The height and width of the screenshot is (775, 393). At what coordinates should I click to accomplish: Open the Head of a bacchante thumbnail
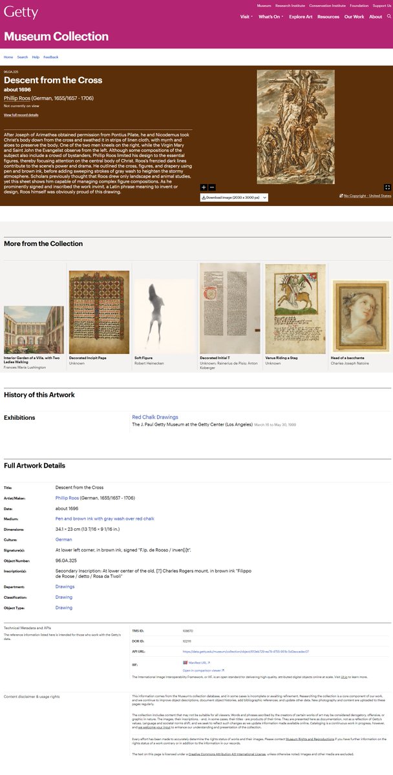(x=361, y=317)
